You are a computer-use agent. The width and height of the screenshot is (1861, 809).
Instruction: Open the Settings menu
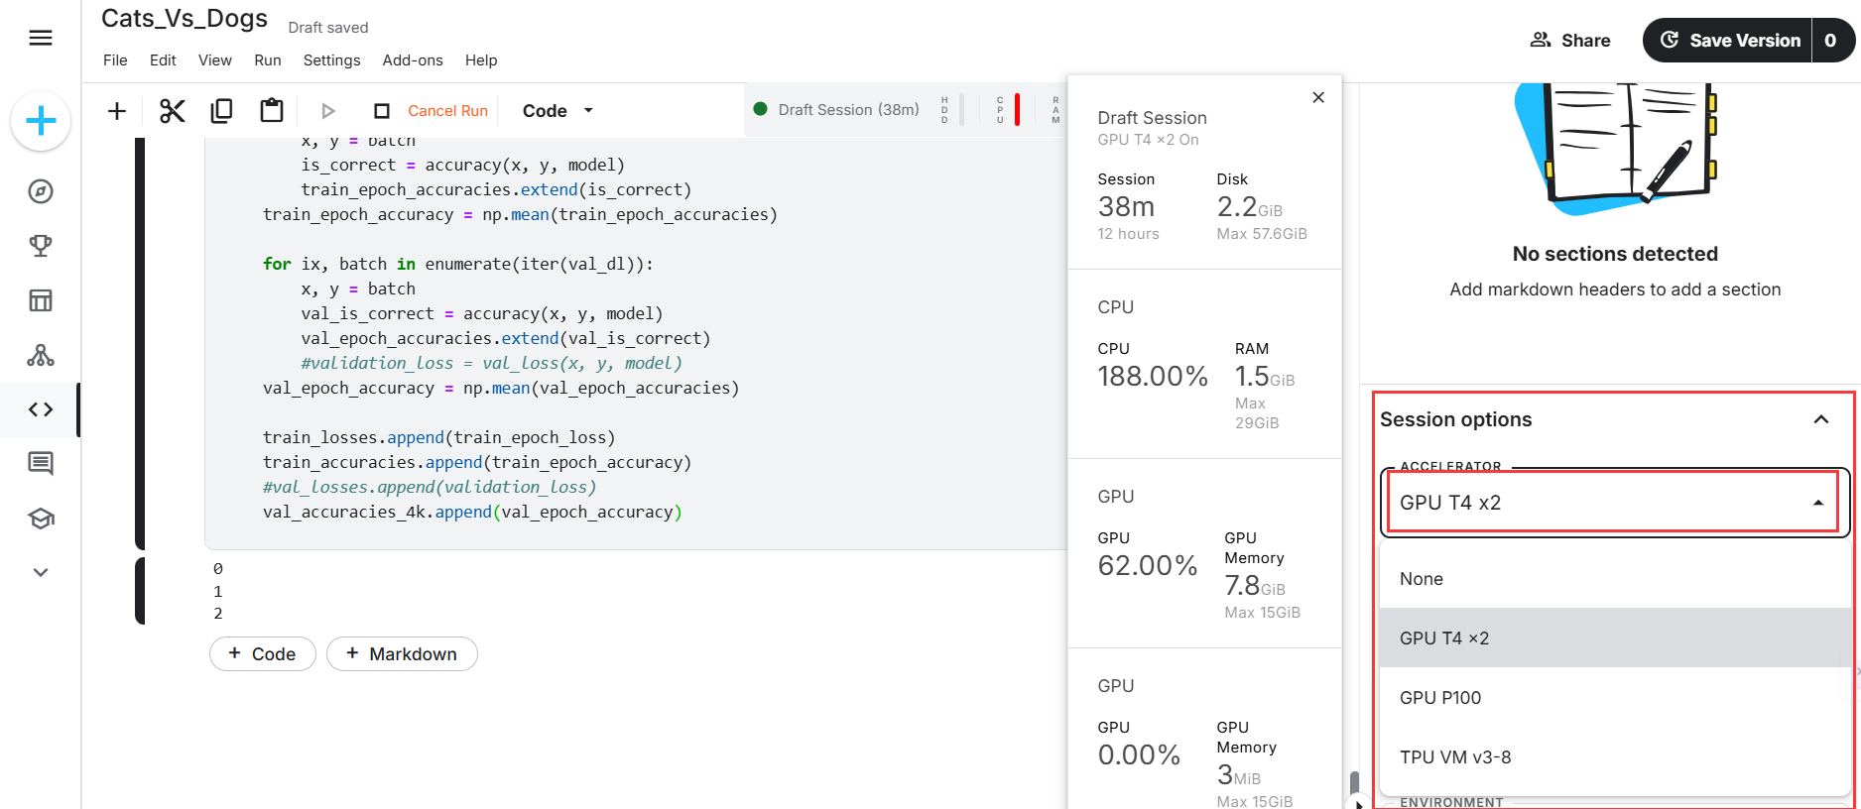pos(331,60)
